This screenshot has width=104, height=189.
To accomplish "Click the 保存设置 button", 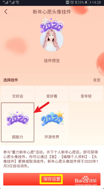I will pos(52,179).
